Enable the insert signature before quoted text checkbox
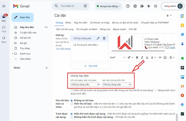The height and width of the screenshot is (121, 186). 72,90
